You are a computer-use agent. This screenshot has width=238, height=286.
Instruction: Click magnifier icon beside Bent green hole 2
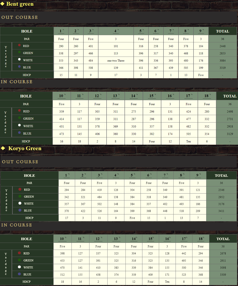[78, 29]
